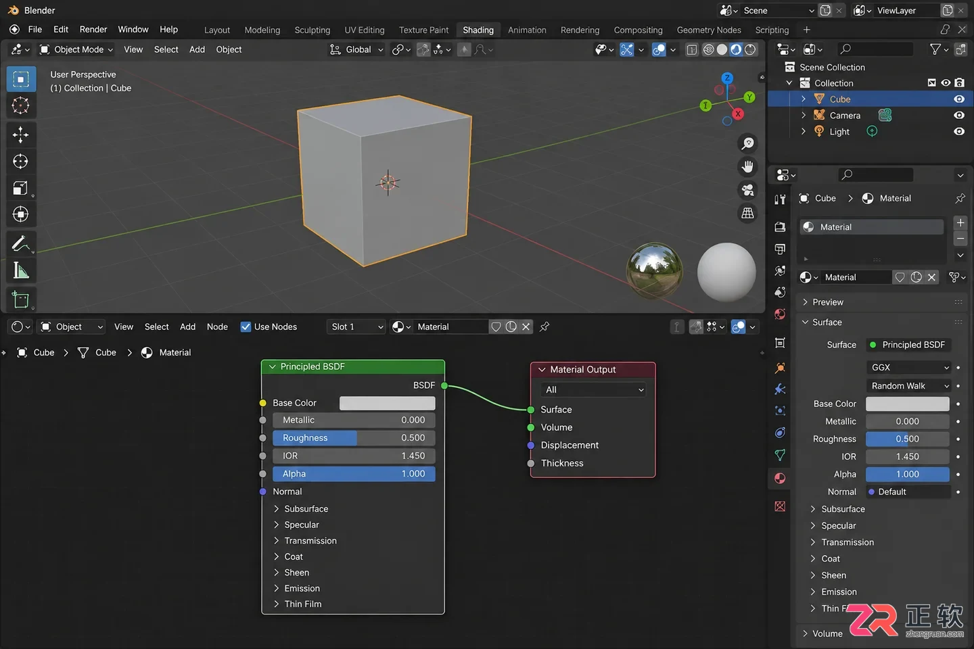Viewport: 974px width, 649px height.
Task: Uncheck the Use Nodes checkbox
Action: point(246,327)
